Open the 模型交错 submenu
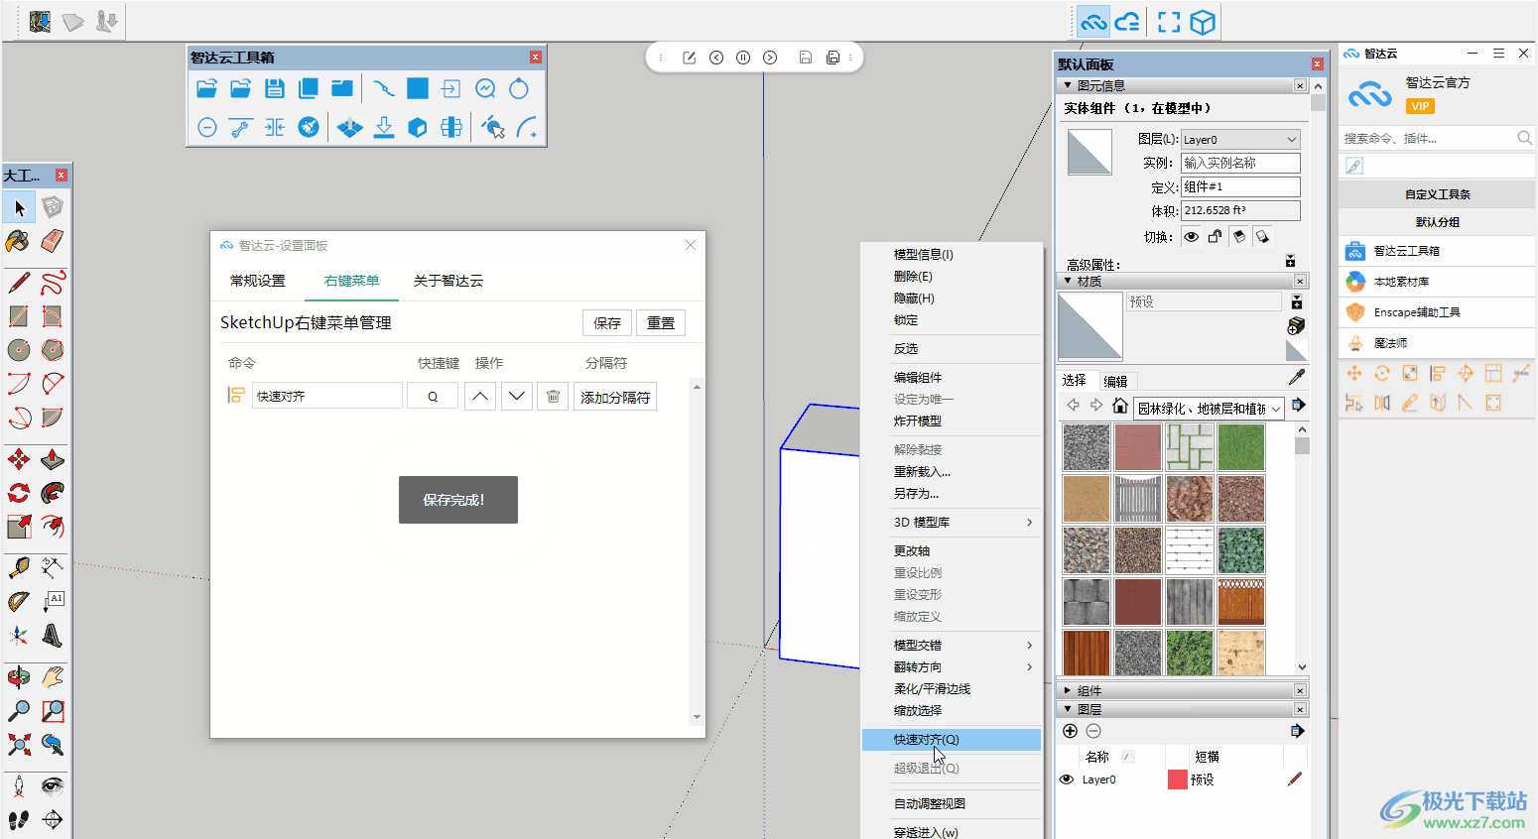Image resolution: width=1538 pixels, height=839 pixels. click(x=952, y=645)
